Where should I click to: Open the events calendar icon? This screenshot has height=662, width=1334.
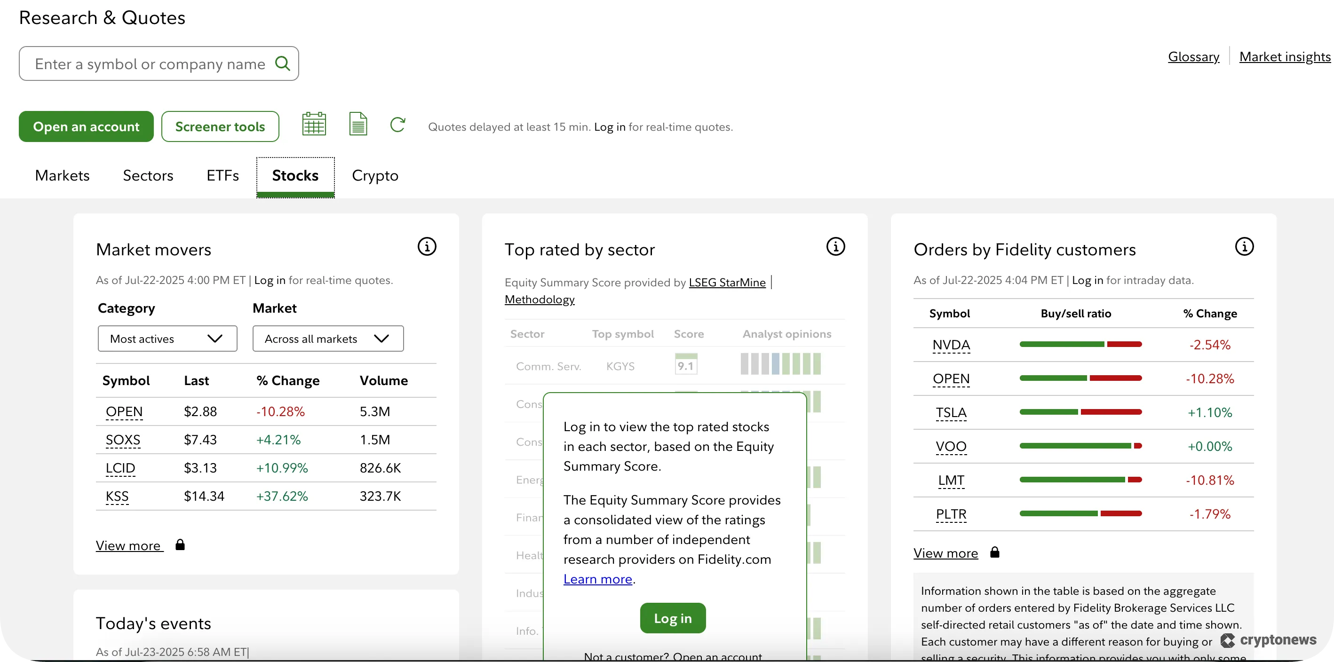[313, 124]
